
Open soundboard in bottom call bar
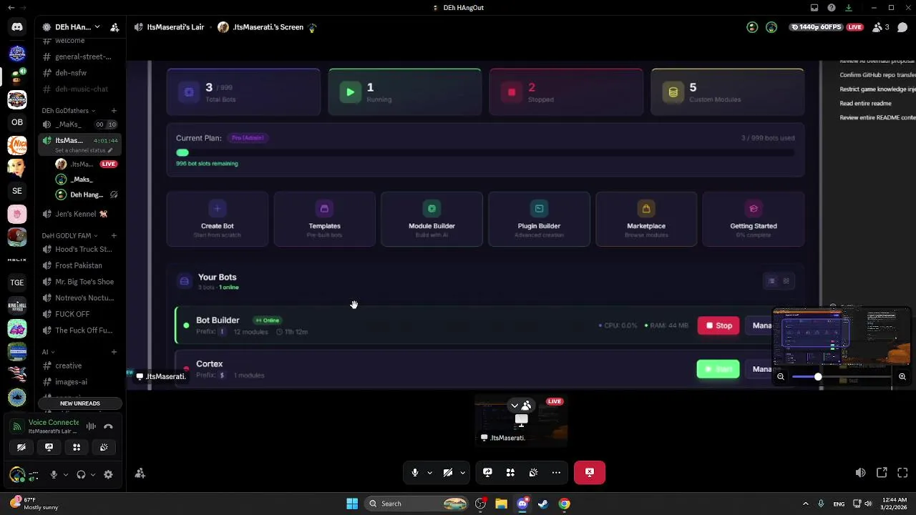click(533, 472)
